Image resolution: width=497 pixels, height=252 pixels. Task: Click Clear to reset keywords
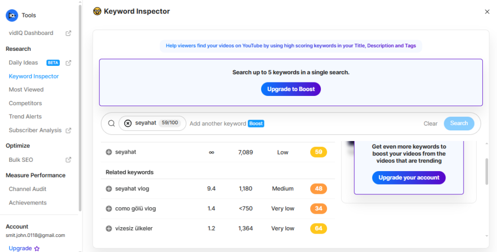430,124
